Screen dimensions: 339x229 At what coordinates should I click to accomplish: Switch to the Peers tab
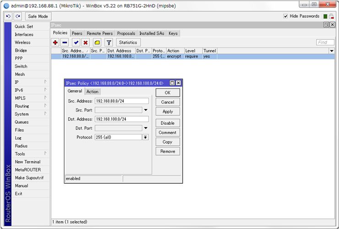77,33
